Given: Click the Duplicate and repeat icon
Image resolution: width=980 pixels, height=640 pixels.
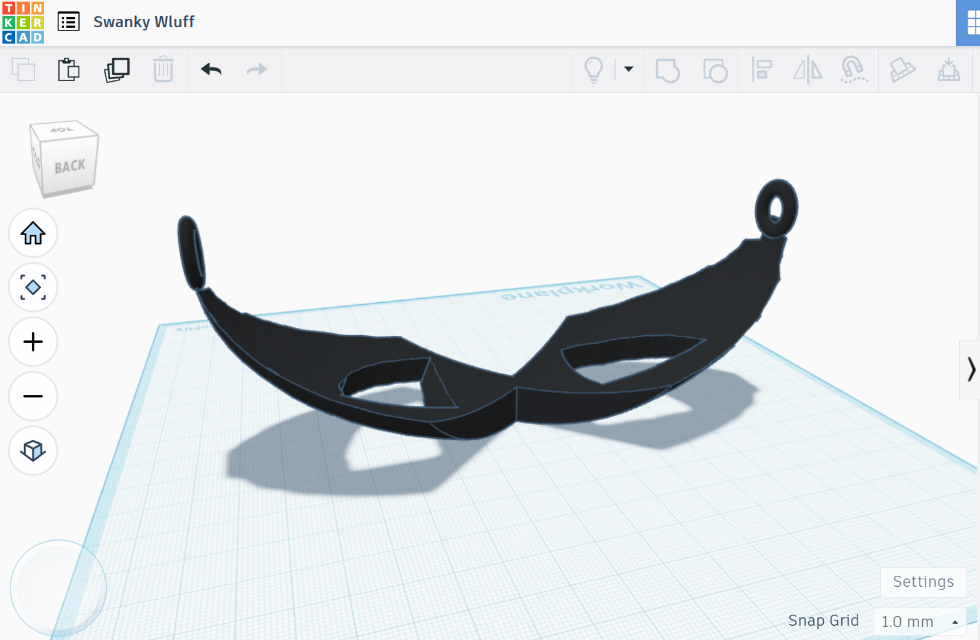Looking at the screenshot, I should pyautogui.click(x=117, y=69).
